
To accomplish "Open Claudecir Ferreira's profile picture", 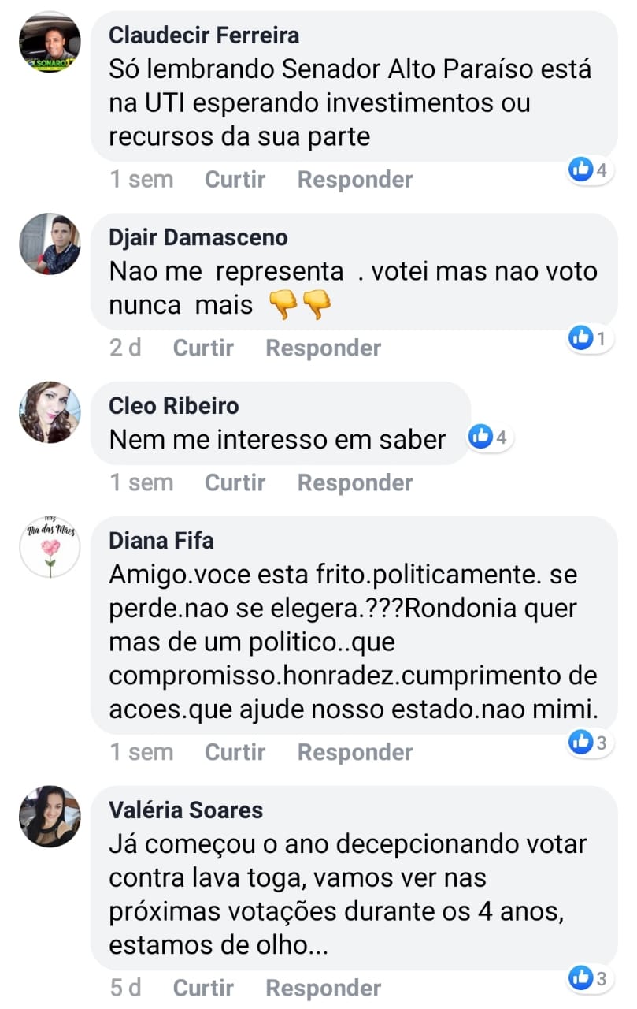I will (50, 43).
